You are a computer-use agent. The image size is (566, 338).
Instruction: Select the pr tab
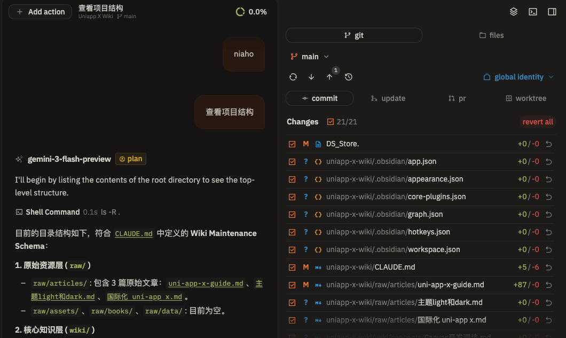click(457, 98)
